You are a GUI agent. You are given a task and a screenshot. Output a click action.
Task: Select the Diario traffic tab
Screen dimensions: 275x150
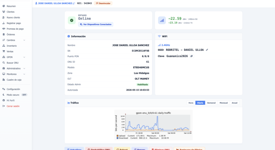[200, 103]
